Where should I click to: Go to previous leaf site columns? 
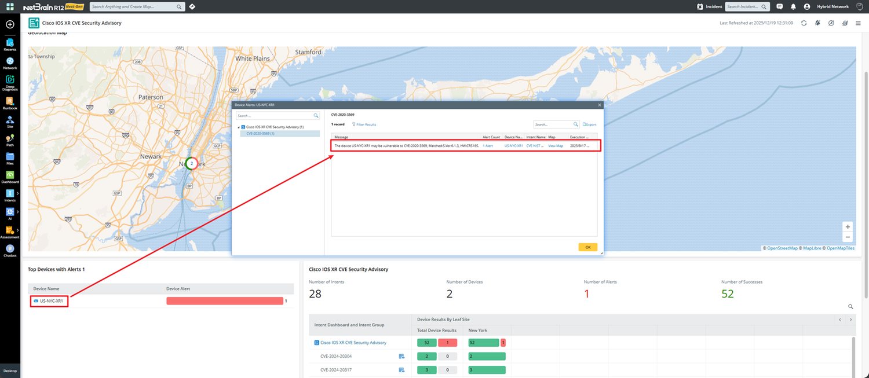(x=840, y=320)
